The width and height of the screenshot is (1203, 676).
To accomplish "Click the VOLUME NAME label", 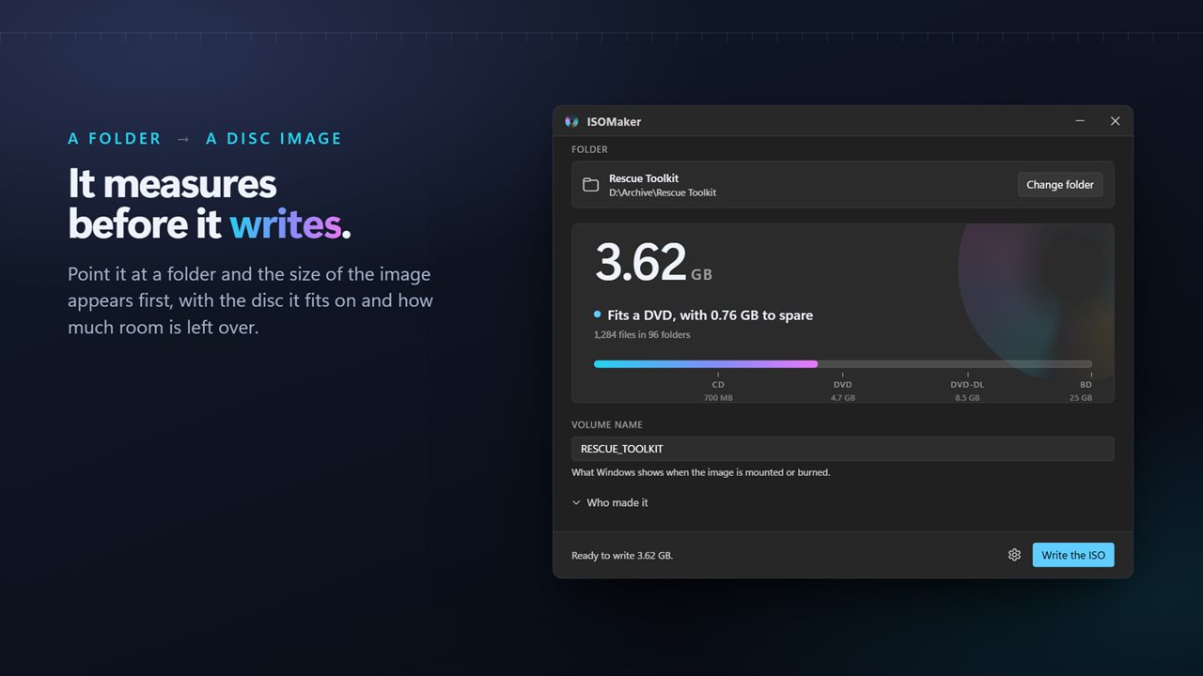I will pos(607,425).
